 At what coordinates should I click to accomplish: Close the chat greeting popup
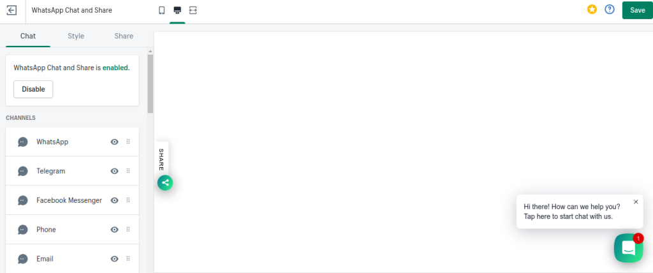[636, 202]
